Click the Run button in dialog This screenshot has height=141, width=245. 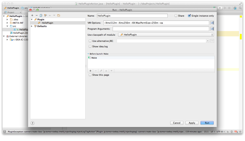tap(207, 123)
